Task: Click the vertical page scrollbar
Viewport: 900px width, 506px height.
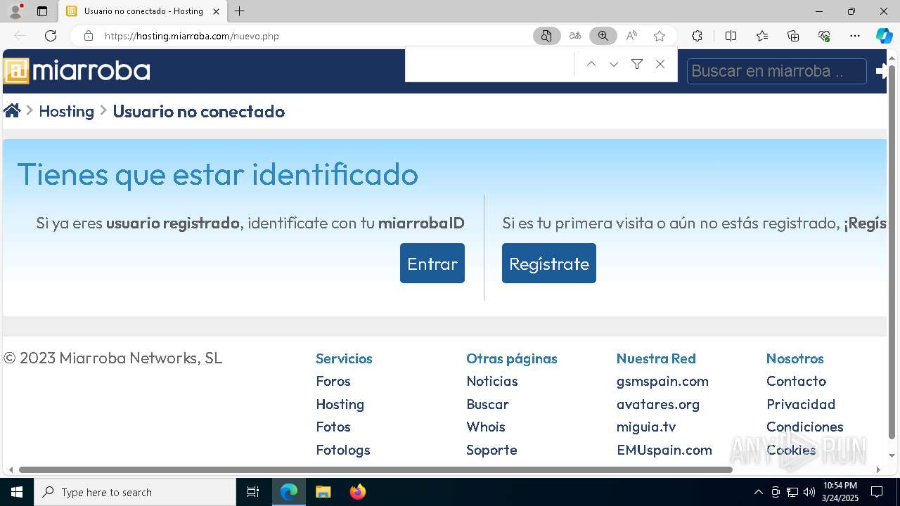Action: (x=892, y=253)
